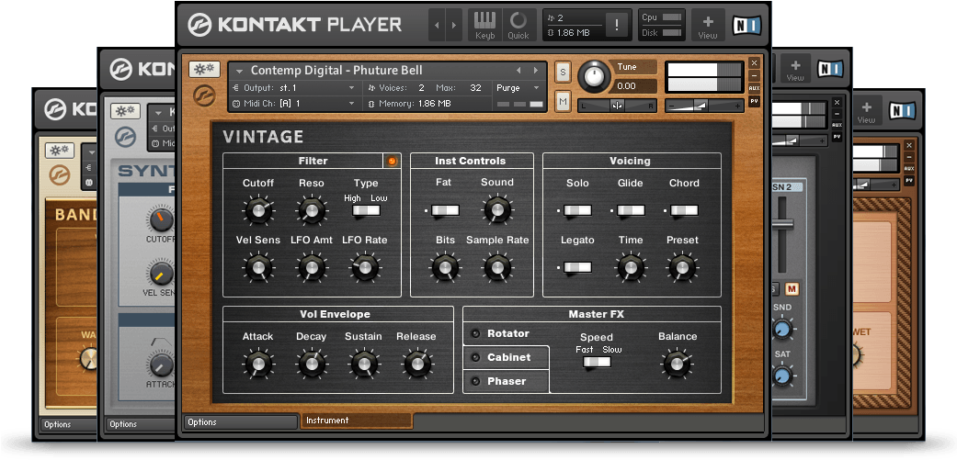Open the View plus menu in front window
The width and height of the screenshot is (957, 460).
click(708, 26)
